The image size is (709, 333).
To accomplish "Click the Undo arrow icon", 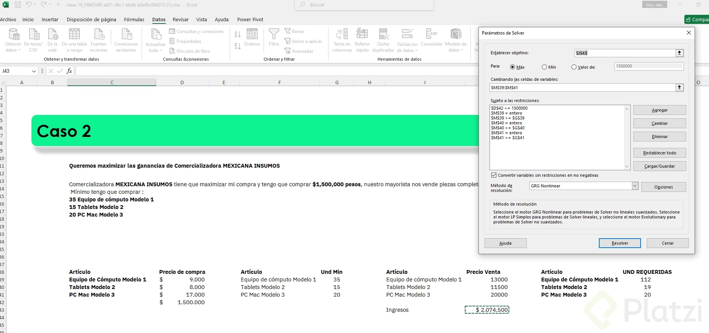I will pos(29,5).
